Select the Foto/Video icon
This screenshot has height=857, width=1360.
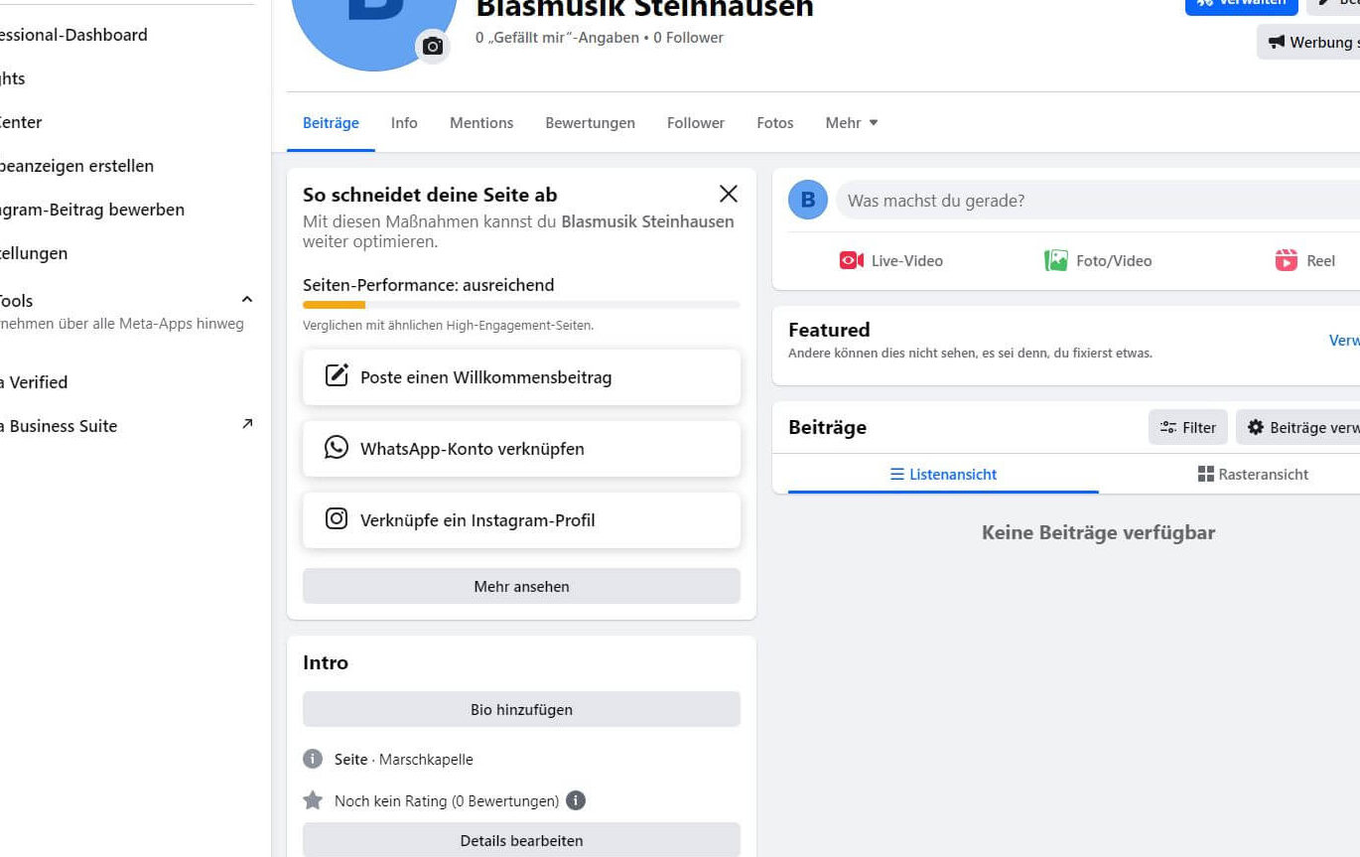1055,261
